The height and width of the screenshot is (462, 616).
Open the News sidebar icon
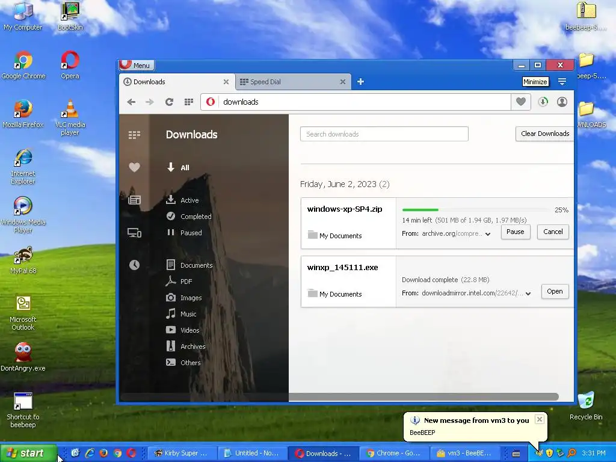[134, 200]
